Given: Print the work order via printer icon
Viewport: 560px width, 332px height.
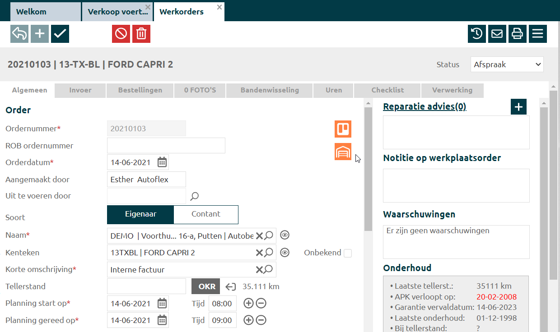Looking at the screenshot, I should (518, 34).
